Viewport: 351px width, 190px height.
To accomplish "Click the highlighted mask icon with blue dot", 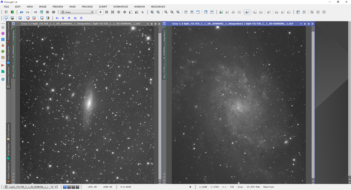I will (247, 12).
